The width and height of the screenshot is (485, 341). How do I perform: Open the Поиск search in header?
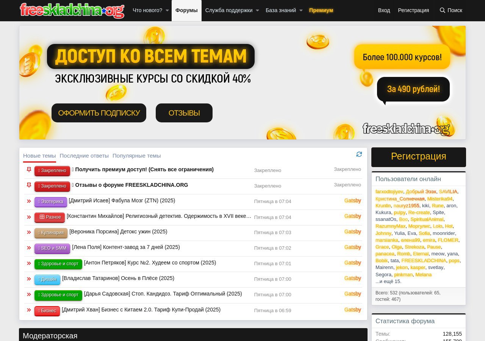pyautogui.click(x=451, y=11)
